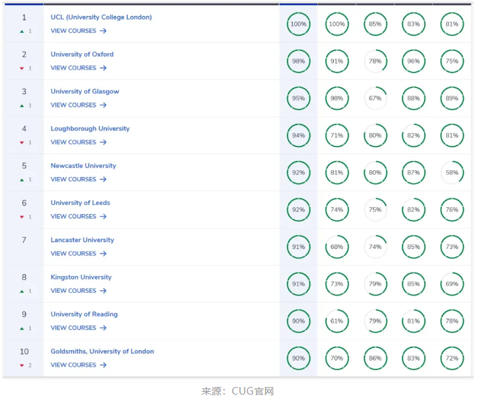Select the University of Glasgow name link
479x403 pixels.
85,91
